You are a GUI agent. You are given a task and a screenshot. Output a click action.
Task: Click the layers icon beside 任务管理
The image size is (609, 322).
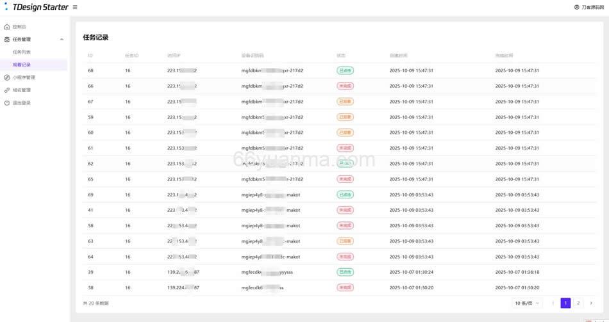[x=7, y=40]
